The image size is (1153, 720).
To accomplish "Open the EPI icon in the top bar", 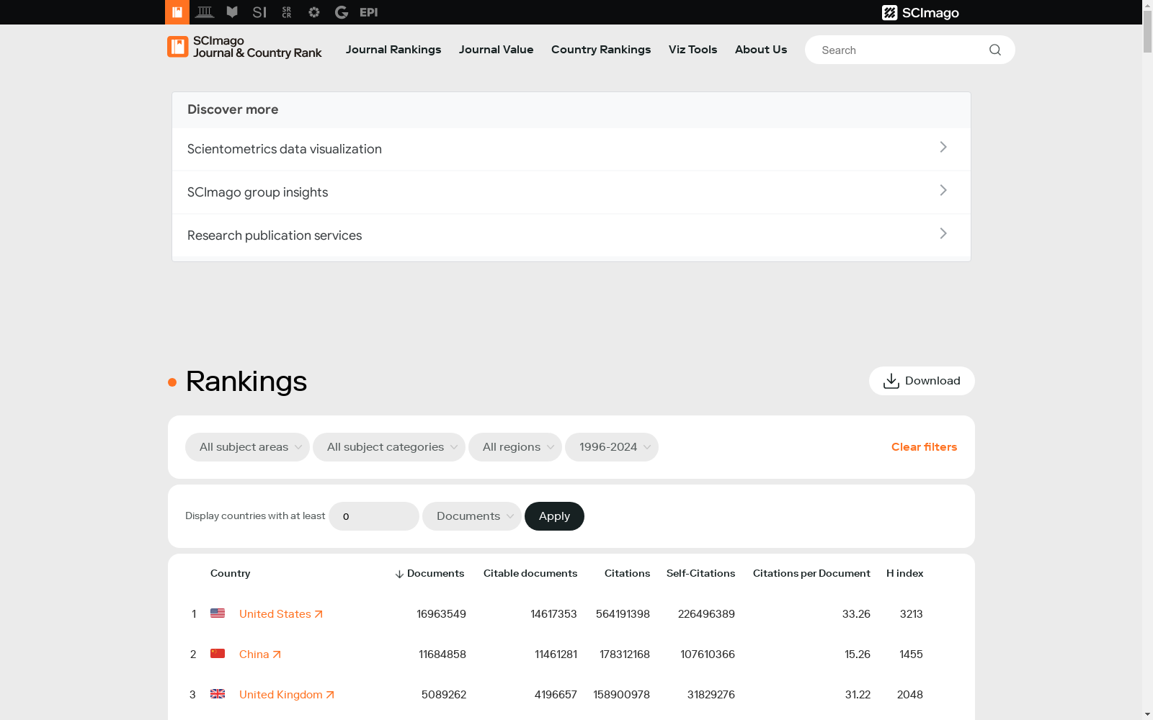I will [369, 12].
